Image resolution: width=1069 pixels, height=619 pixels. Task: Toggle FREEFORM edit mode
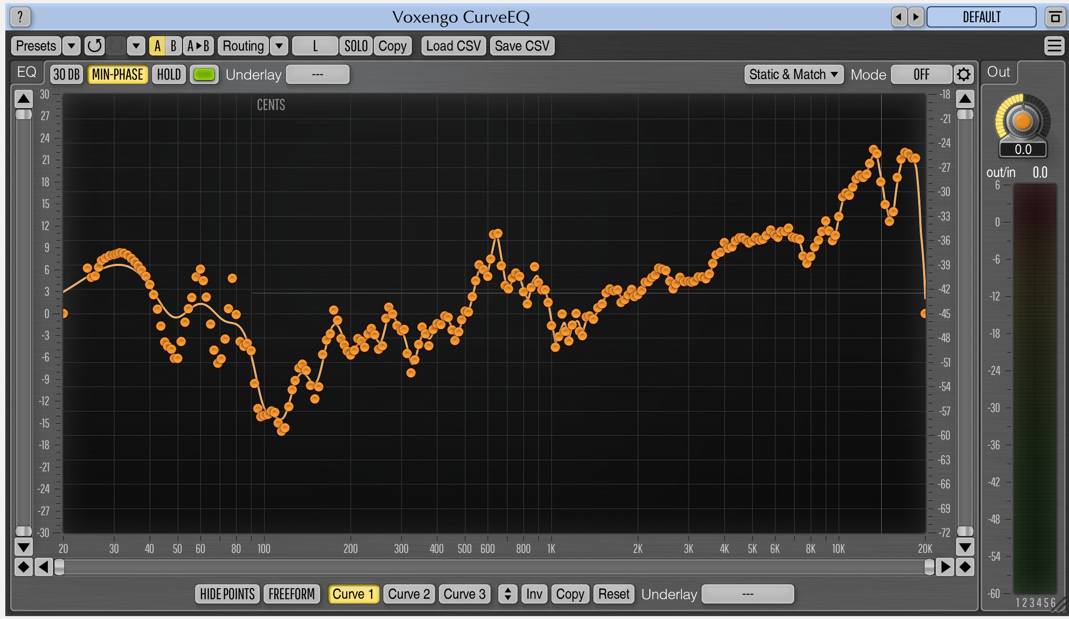pos(292,594)
